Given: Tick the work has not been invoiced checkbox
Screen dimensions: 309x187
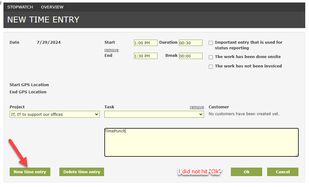Looking at the screenshot, I should (211, 66).
